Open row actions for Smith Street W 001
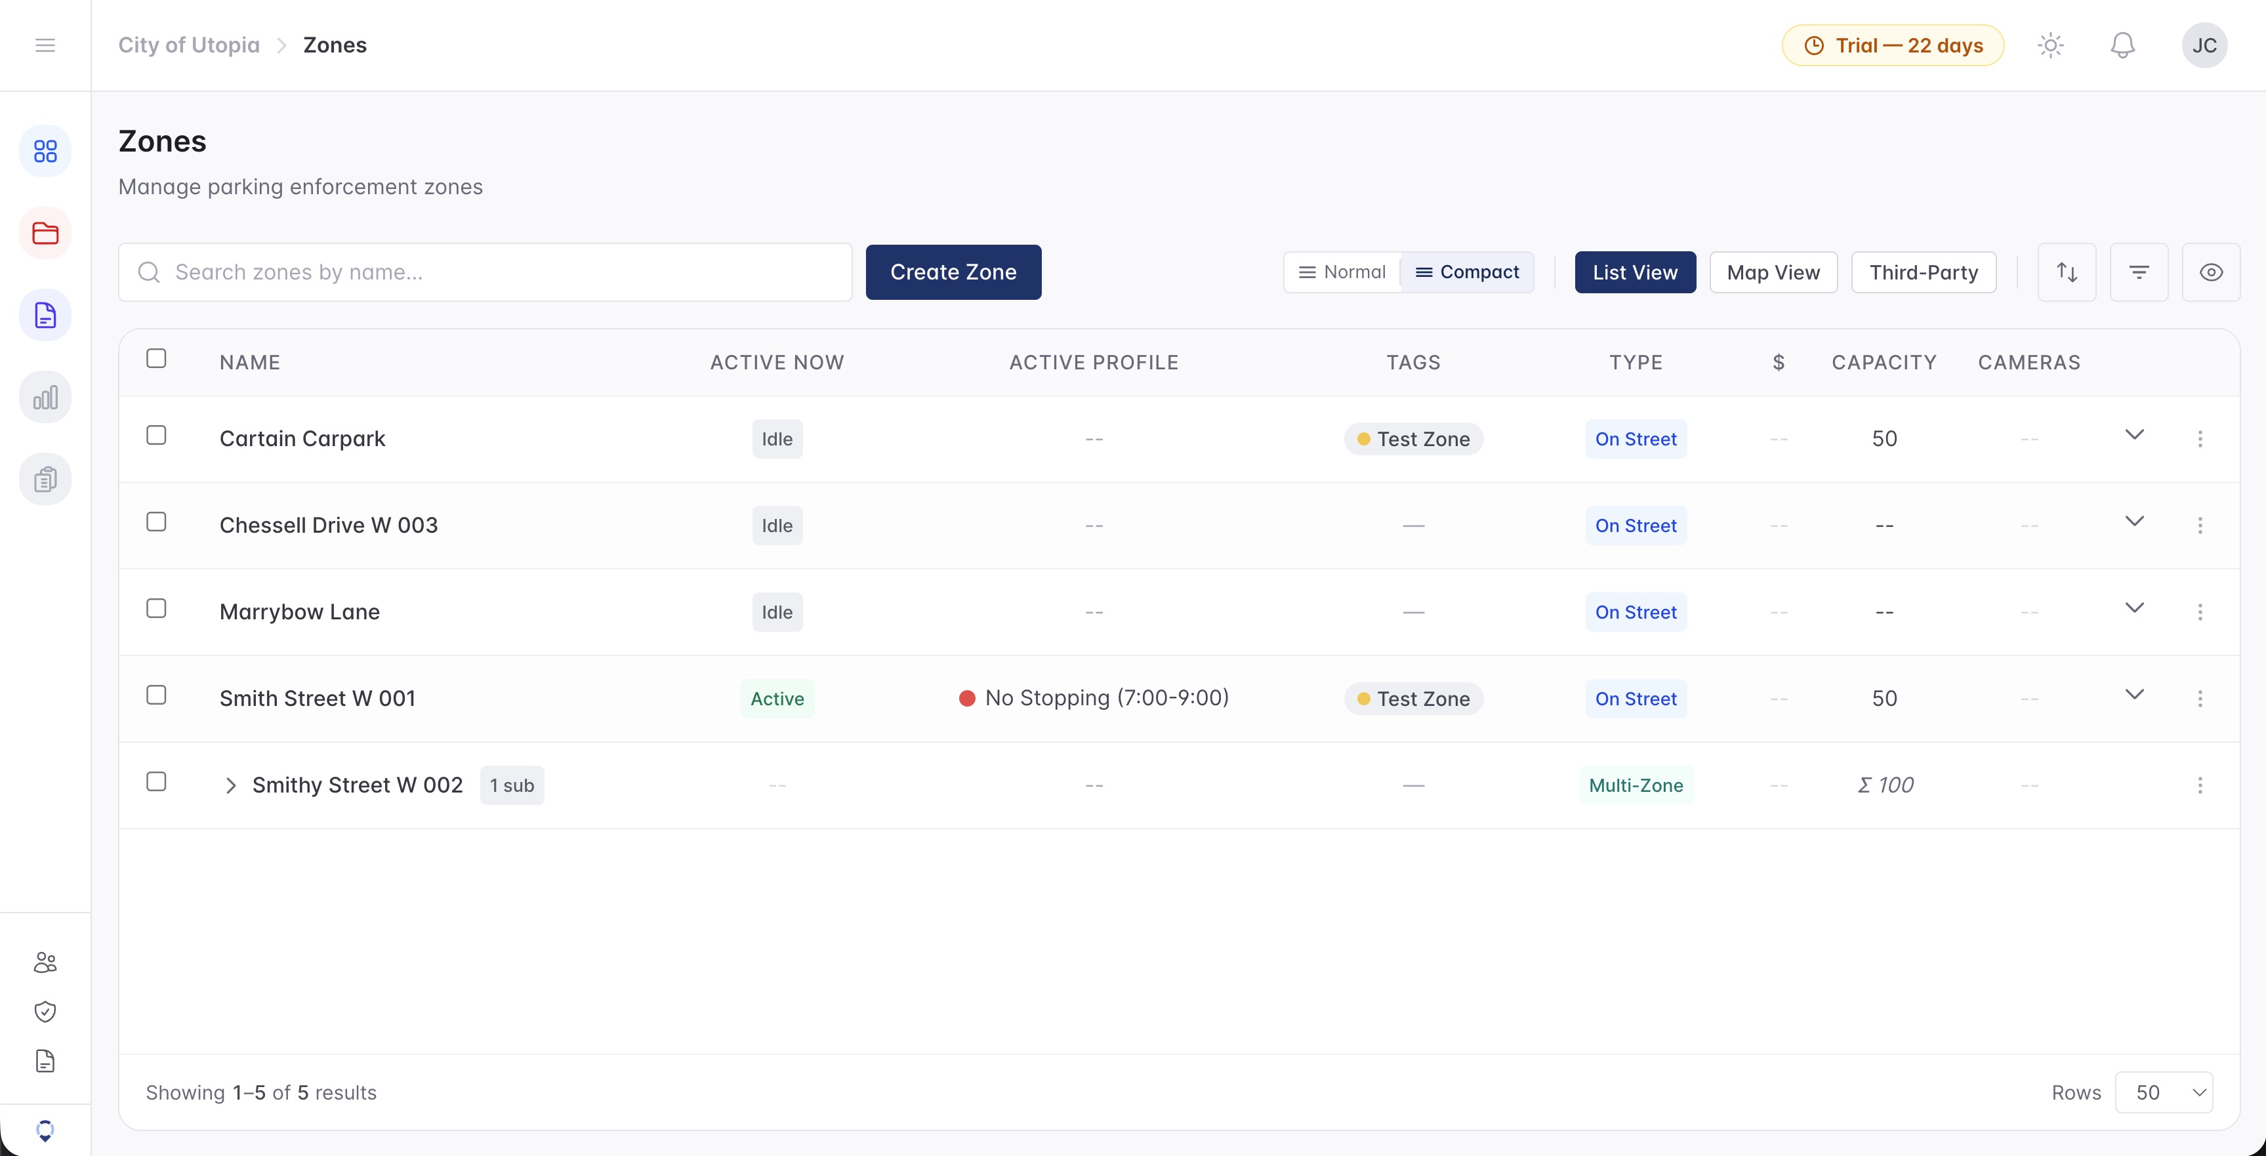The width and height of the screenshot is (2266, 1156). (x=2200, y=699)
